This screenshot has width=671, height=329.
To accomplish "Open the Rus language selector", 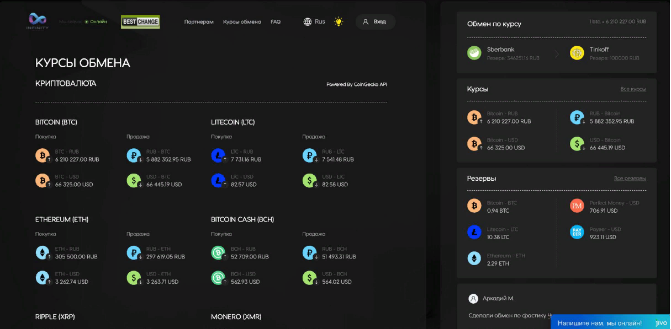I will 314,22.
